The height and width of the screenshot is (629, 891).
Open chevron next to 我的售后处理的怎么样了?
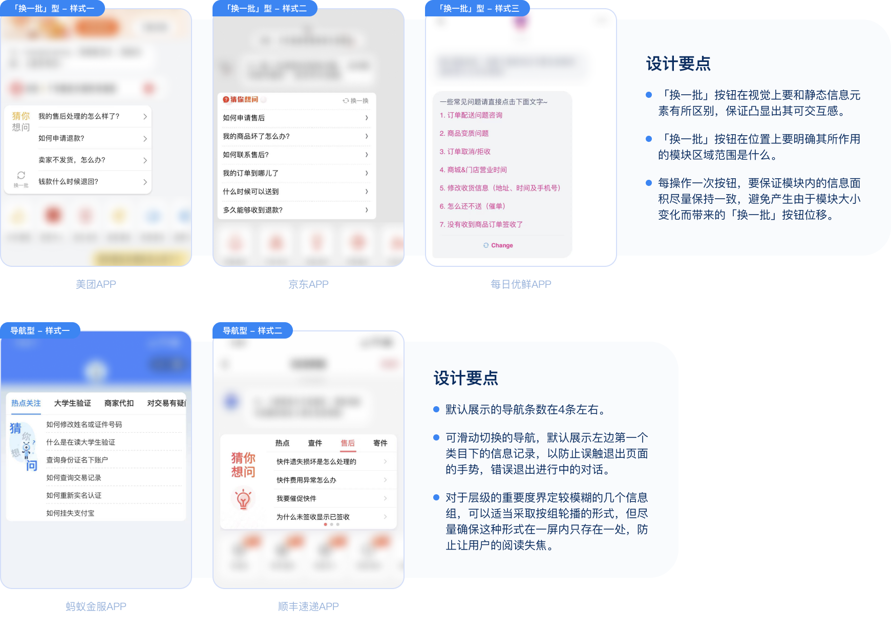(x=145, y=117)
